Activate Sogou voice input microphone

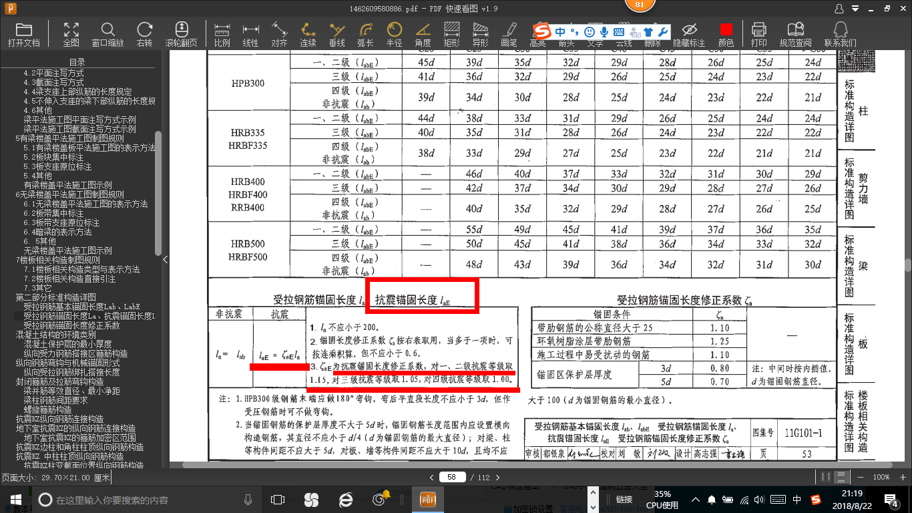click(x=604, y=31)
